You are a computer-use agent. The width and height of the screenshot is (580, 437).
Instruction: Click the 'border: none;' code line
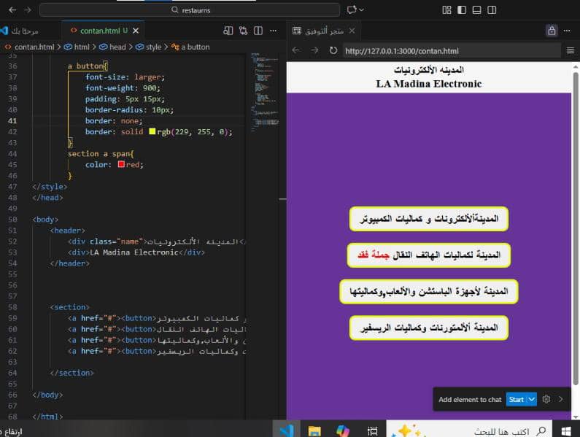point(114,120)
